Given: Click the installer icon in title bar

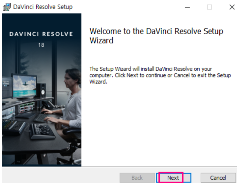Looking at the screenshot, I should click(7, 7).
